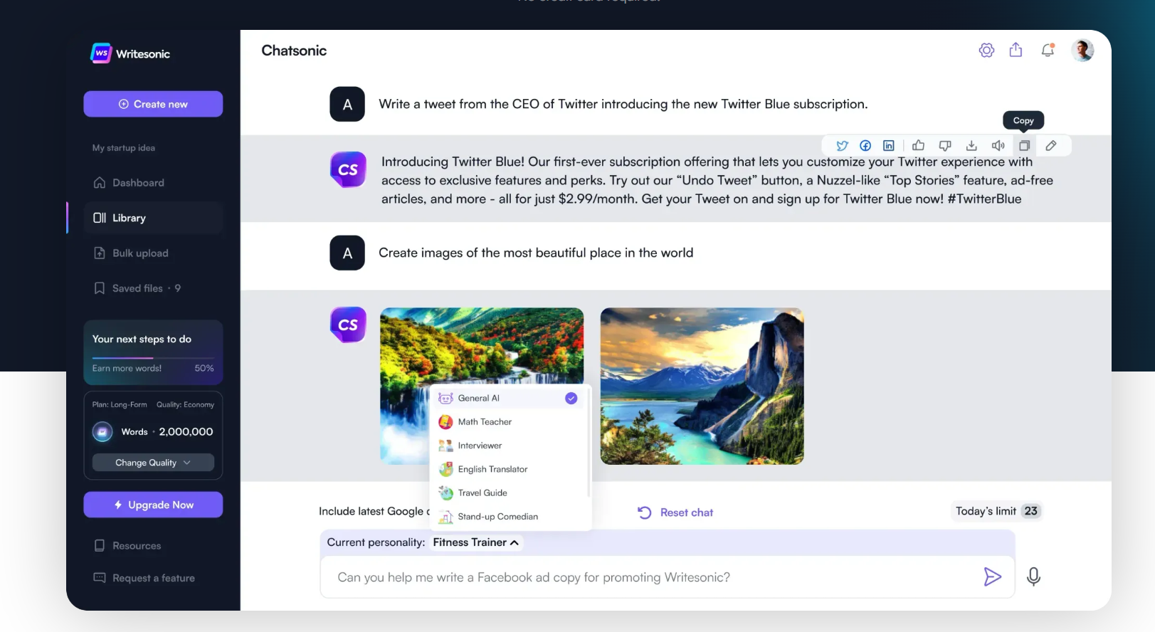Click the Dashboard home icon
Screen dimensions: 1155x632
[100, 183]
